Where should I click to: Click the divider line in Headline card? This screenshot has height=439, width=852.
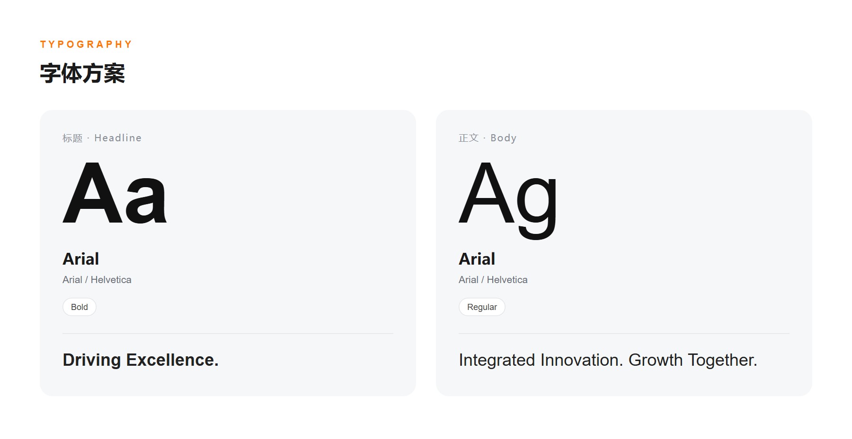point(228,334)
